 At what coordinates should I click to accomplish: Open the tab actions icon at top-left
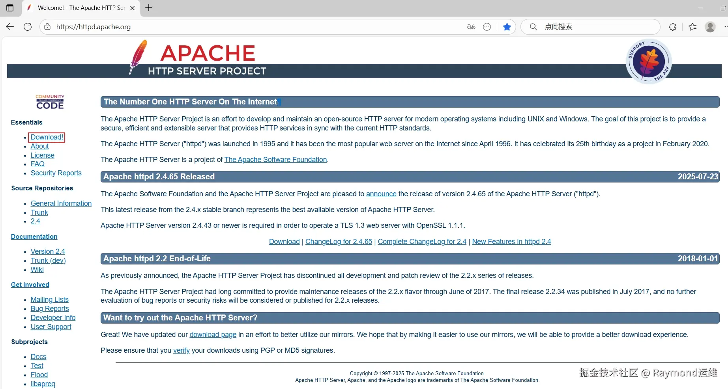click(10, 8)
